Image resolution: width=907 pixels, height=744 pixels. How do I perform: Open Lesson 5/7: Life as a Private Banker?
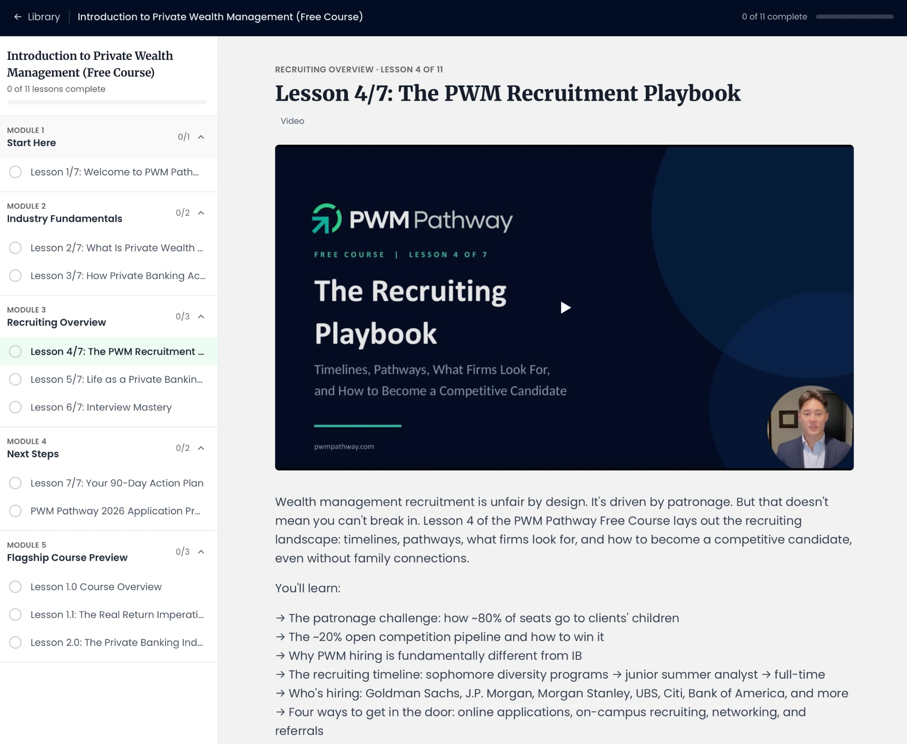coord(109,379)
